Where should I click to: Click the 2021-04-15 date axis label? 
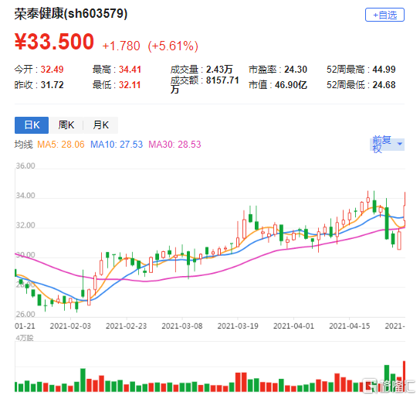pos(350,326)
